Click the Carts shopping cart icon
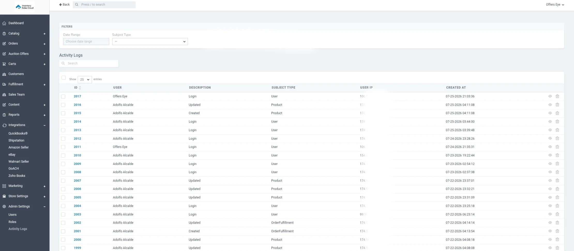Screen dimensions: 574x251 (4, 64)
